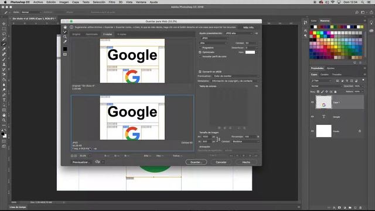Select the Pen tool in main toolbar
The height and width of the screenshot is (211, 375).
[4, 95]
